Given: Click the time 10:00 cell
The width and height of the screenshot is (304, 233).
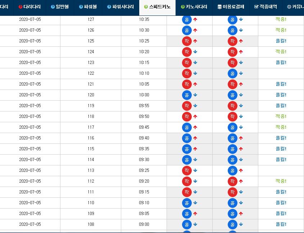Looking at the screenshot, I should (144, 95).
